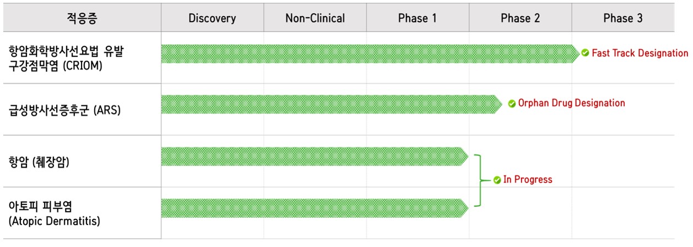Click the 급성방사선증후군 (ARS) row label
Viewport: 693px width, 247px height.
coord(64,110)
